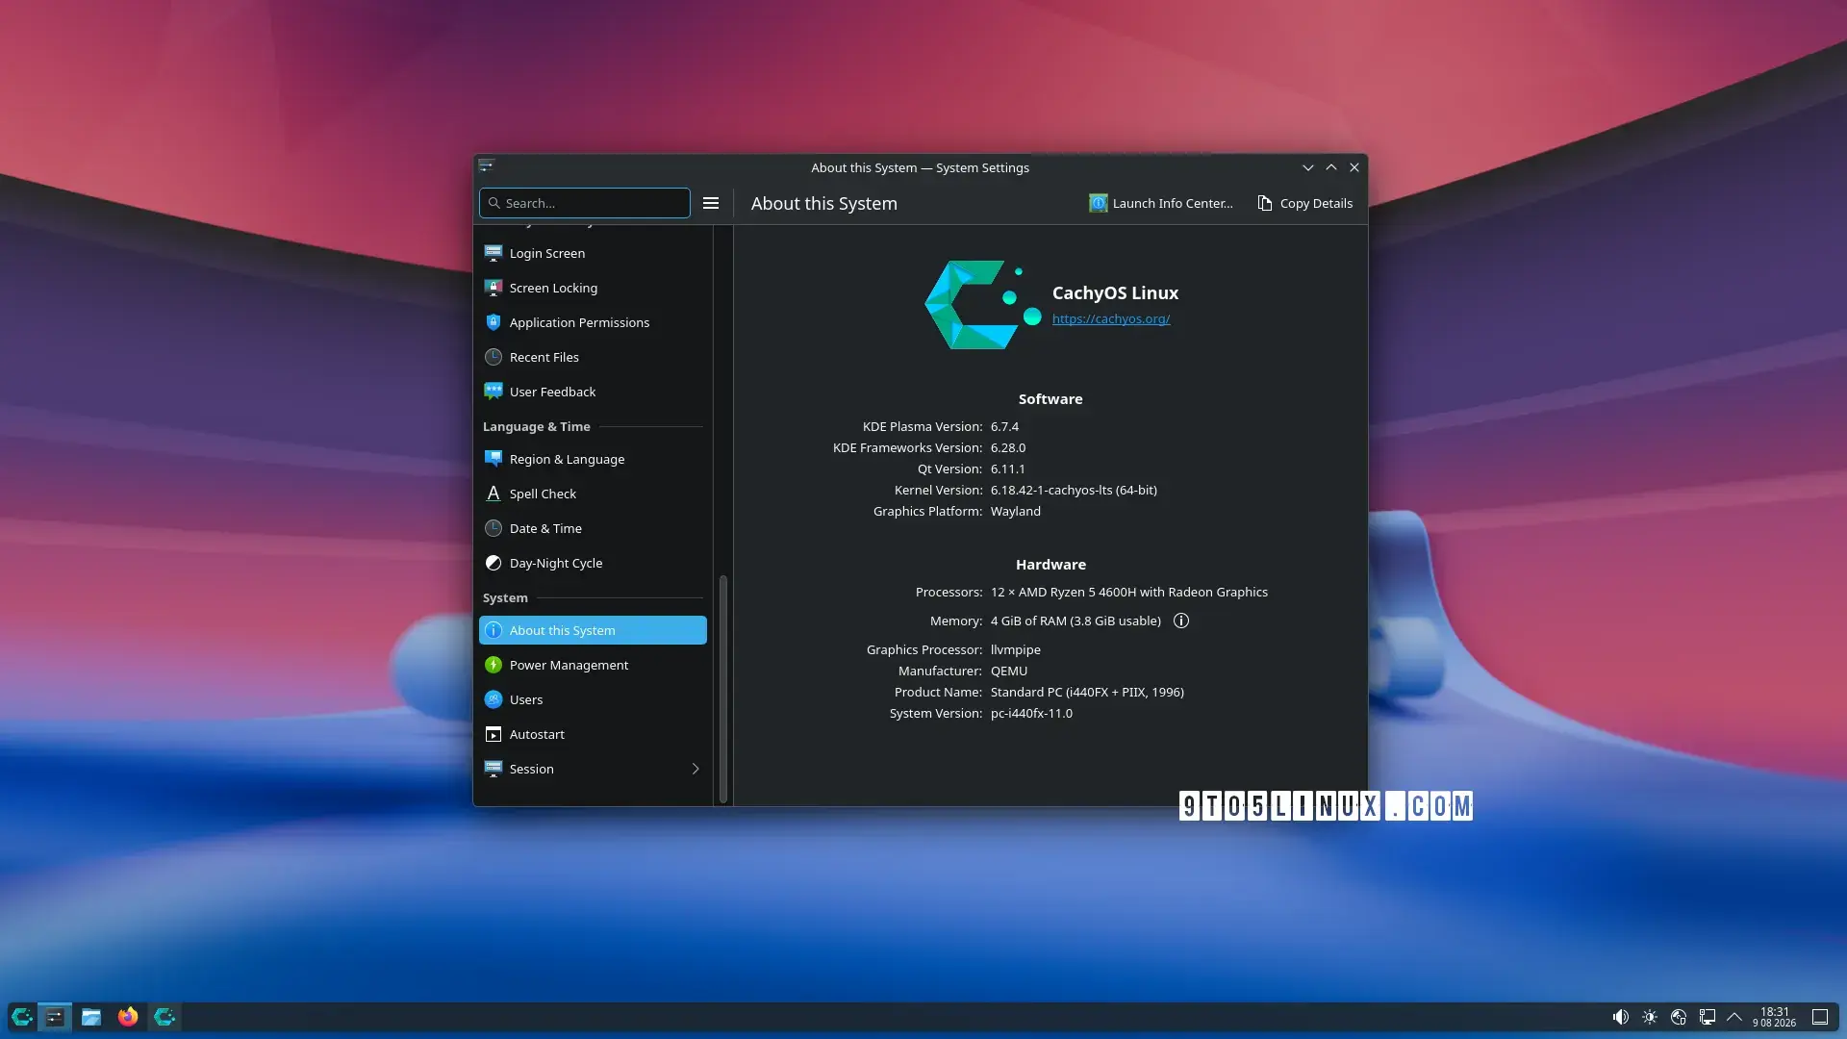Open Power Management settings

[x=593, y=665]
